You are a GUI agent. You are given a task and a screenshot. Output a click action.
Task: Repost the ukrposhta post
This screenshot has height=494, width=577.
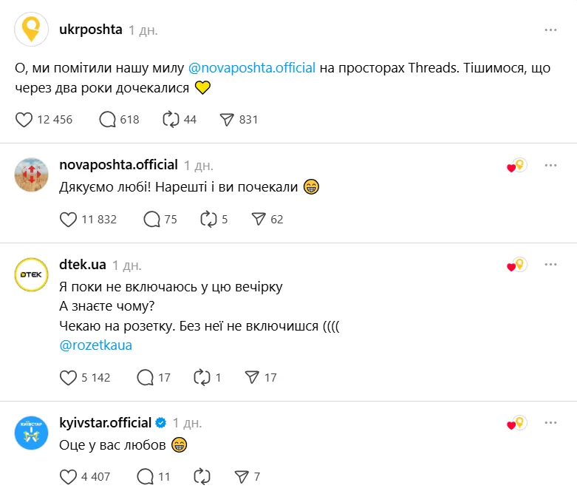tap(171, 119)
